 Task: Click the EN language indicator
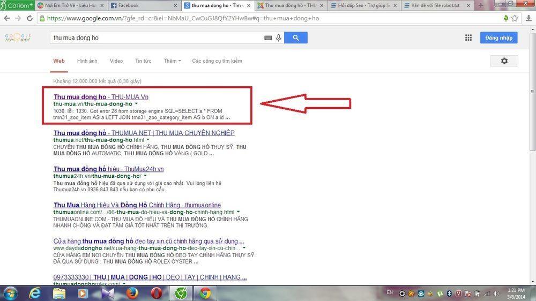click(390, 292)
